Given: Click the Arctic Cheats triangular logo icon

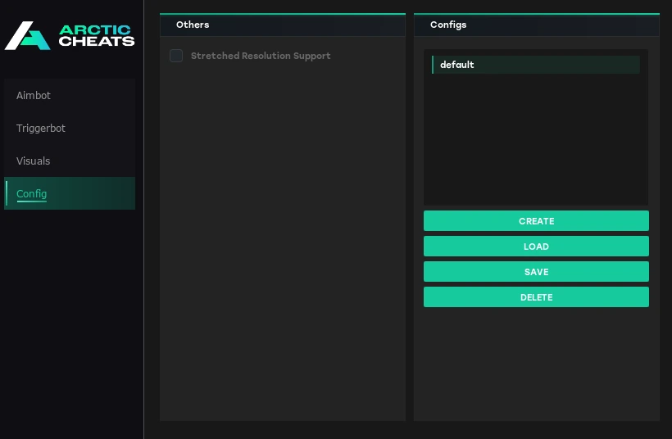Looking at the screenshot, I should [27, 36].
